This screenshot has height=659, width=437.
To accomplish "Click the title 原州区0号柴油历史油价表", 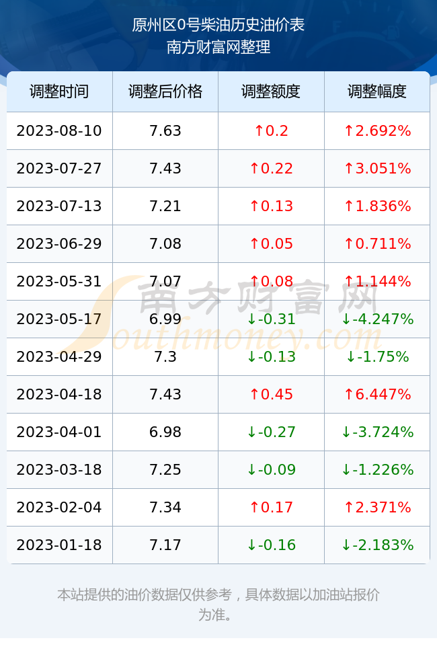I will [218, 25].
